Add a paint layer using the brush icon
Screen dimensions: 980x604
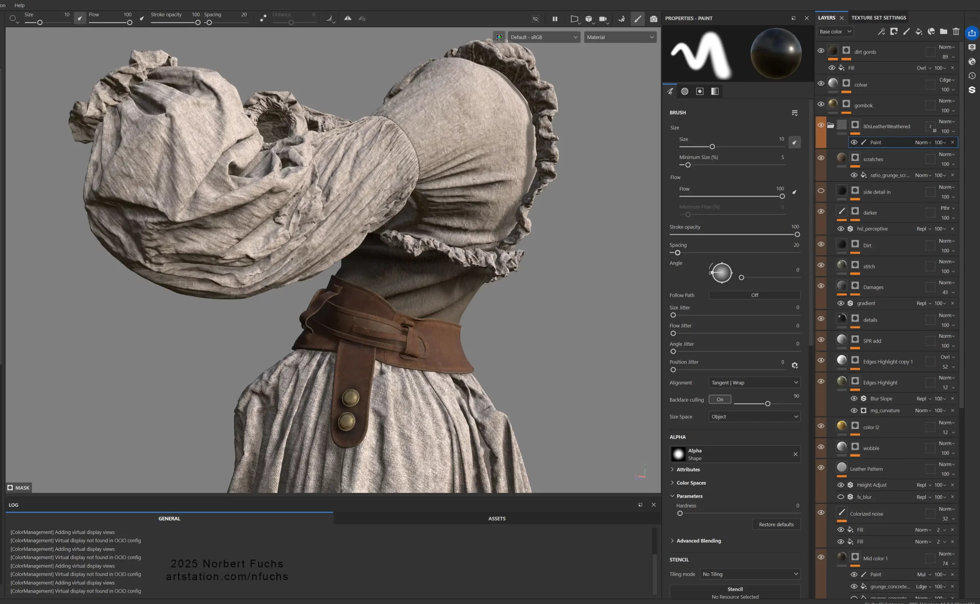point(906,31)
